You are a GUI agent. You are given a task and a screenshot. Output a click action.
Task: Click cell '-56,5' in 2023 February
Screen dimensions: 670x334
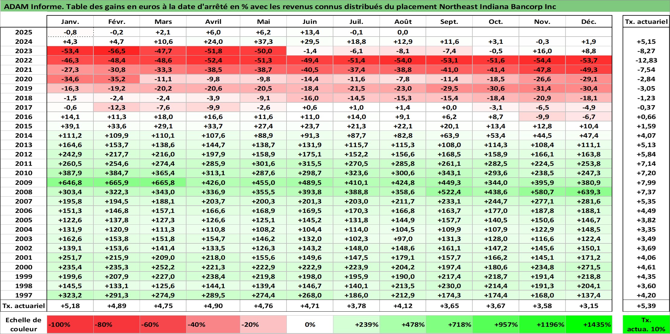tap(117, 51)
